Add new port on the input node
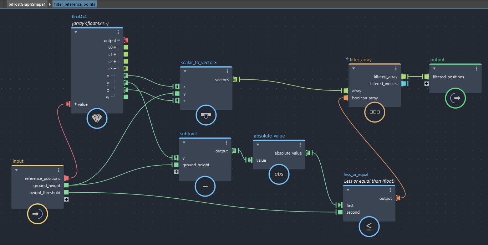The image size is (488, 245). 66,199
